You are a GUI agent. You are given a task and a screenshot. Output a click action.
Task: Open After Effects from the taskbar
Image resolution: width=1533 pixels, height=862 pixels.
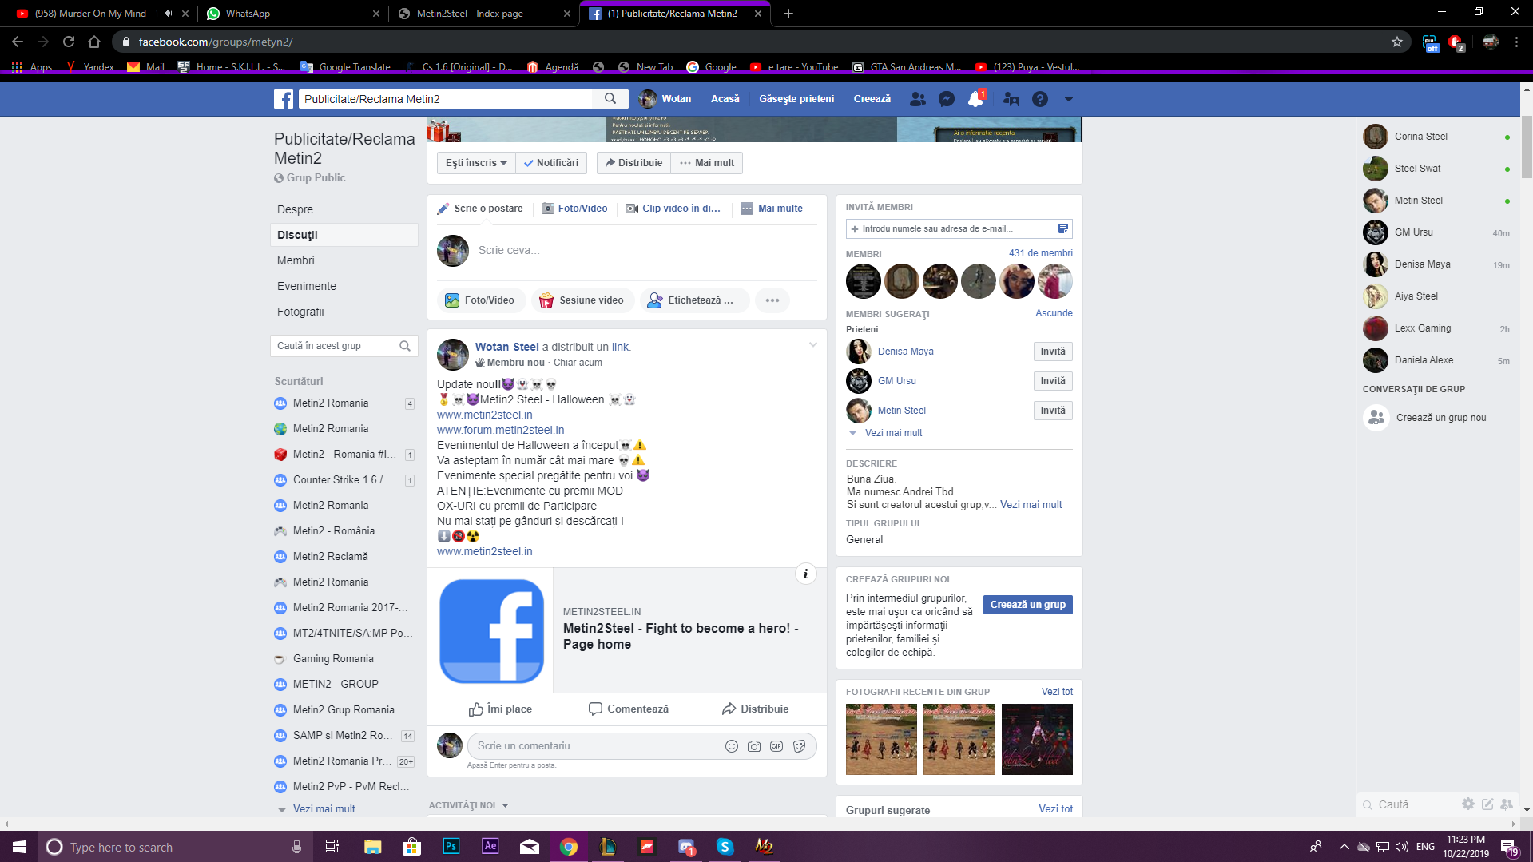point(490,847)
